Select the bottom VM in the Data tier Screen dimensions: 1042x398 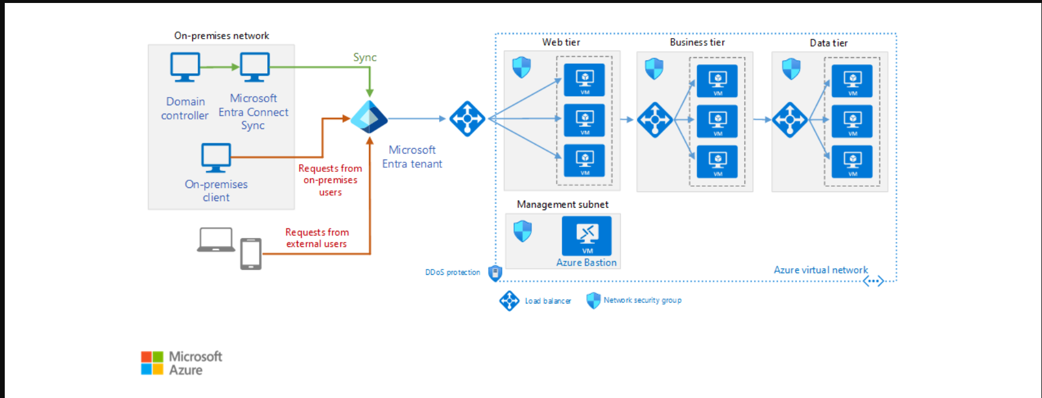(x=852, y=162)
